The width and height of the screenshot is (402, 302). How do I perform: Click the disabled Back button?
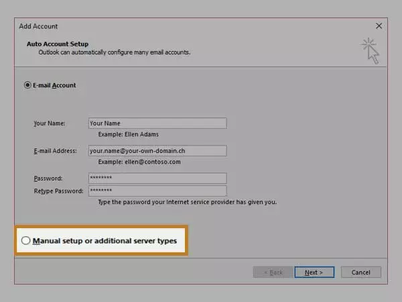pyautogui.click(x=273, y=272)
